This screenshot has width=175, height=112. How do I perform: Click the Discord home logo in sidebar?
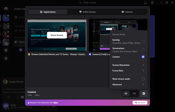(6, 8)
